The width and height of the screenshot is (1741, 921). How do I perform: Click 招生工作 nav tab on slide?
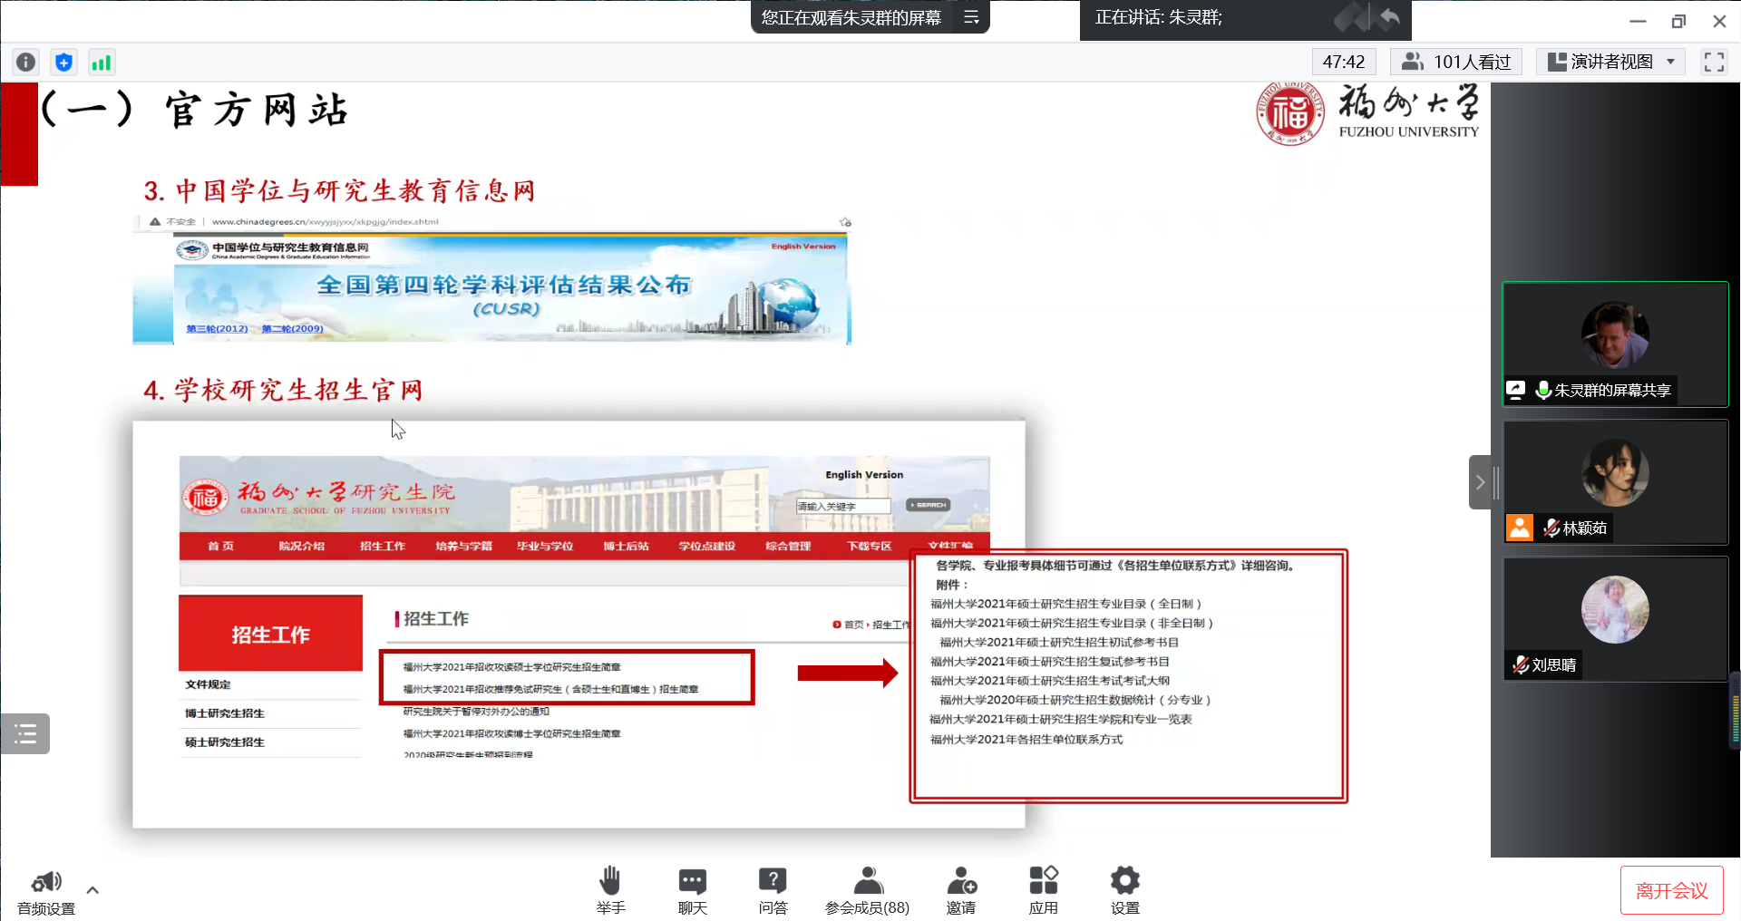382,546
